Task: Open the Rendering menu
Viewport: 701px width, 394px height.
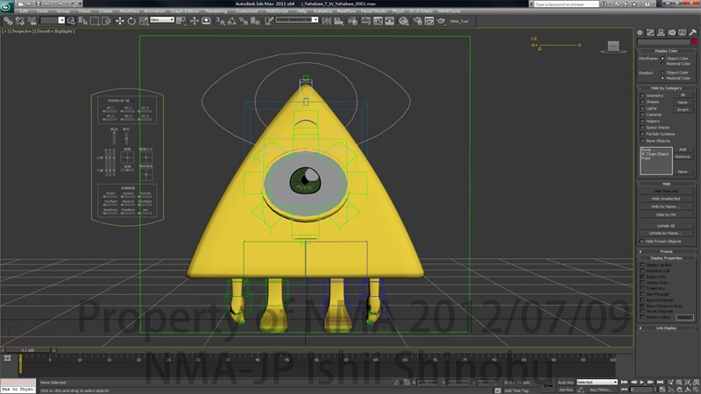Action: pyautogui.click(x=216, y=11)
